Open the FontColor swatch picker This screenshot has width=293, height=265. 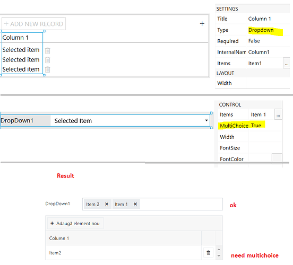point(277,158)
